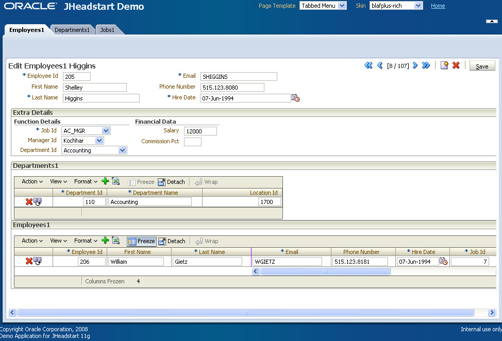The image size is (502, 341).
Task: Click export to Excel icon in Departments1 toolbar
Action: point(115,181)
